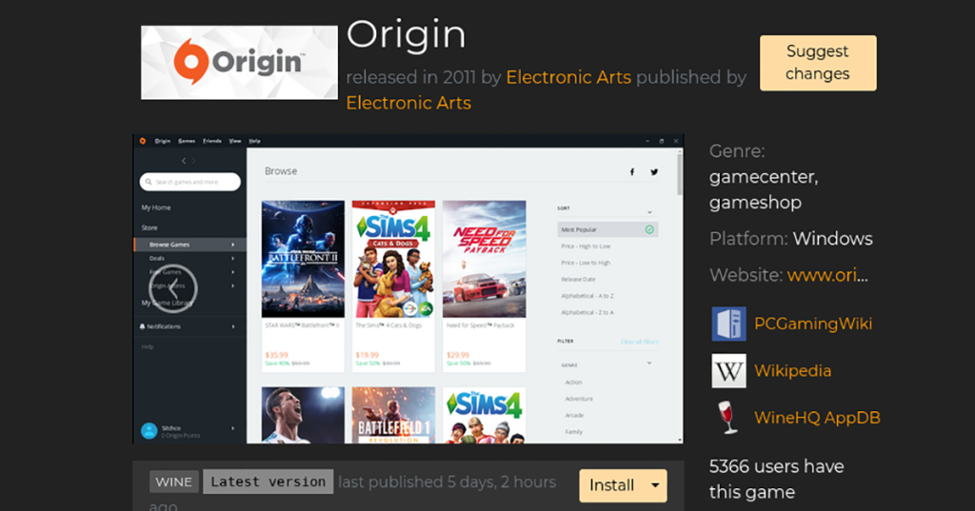Expand the Browse Games sidebar arrow
This screenshot has height=511, width=975.
(233, 245)
